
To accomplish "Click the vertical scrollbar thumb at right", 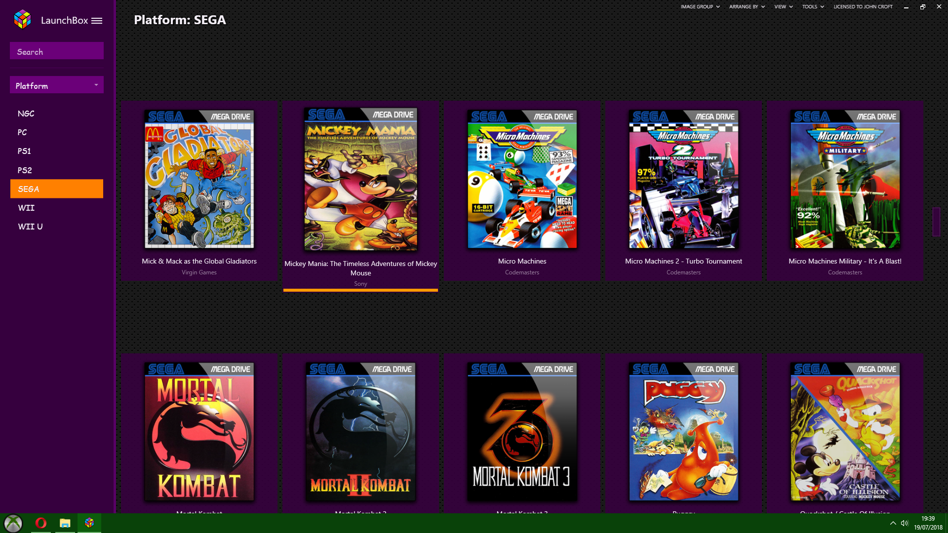I will [936, 222].
